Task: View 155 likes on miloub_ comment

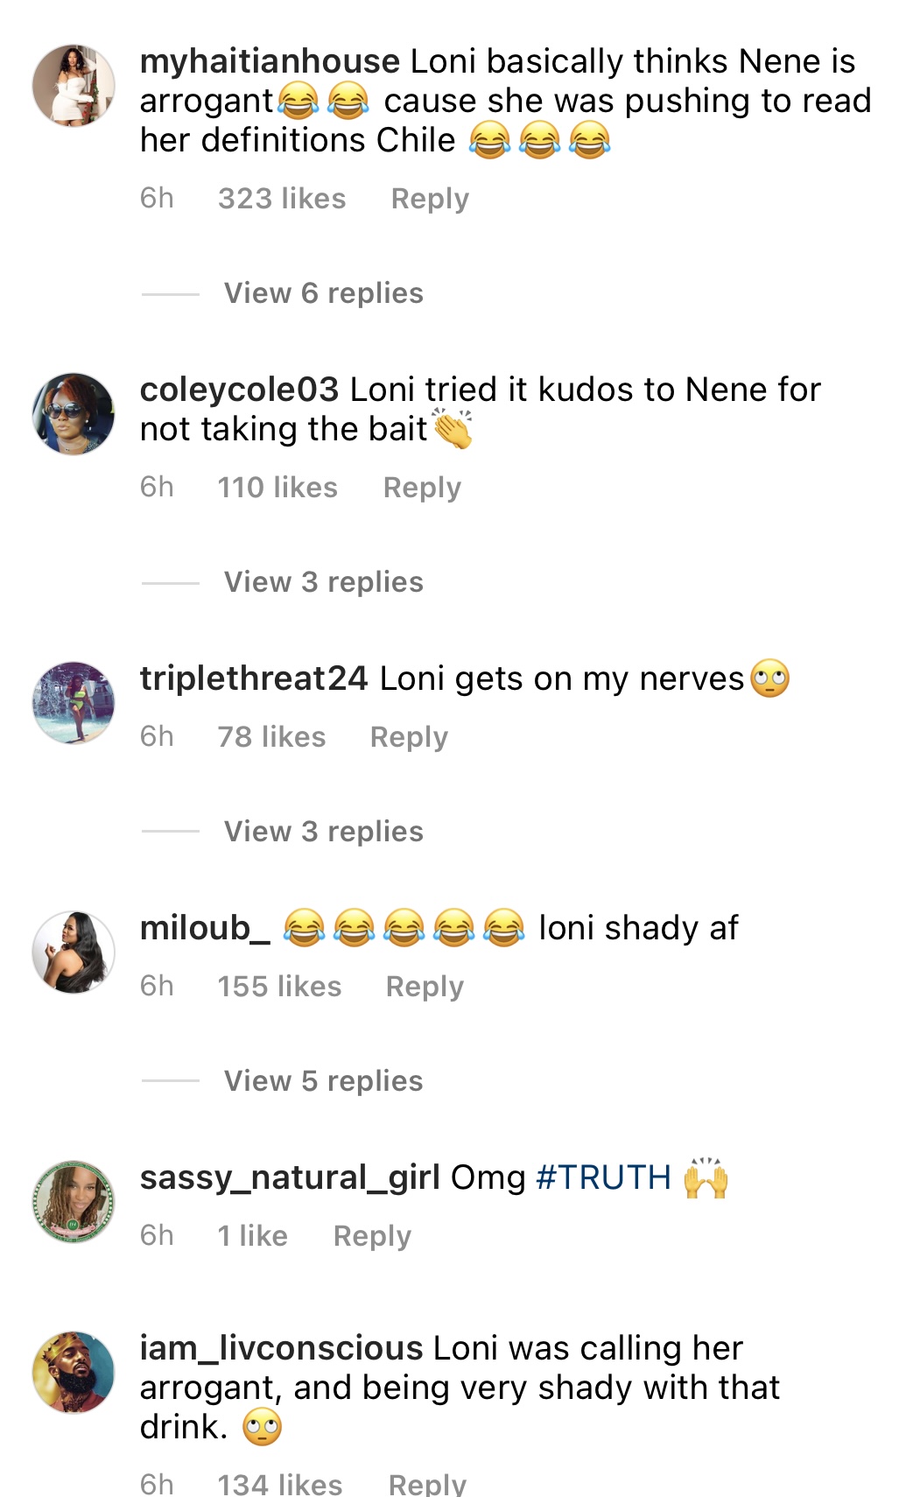Action: pyautogui.click(x=279, y=987)
